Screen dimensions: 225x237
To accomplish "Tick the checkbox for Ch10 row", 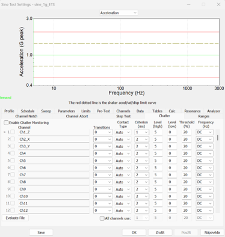I will click(13, 196).
